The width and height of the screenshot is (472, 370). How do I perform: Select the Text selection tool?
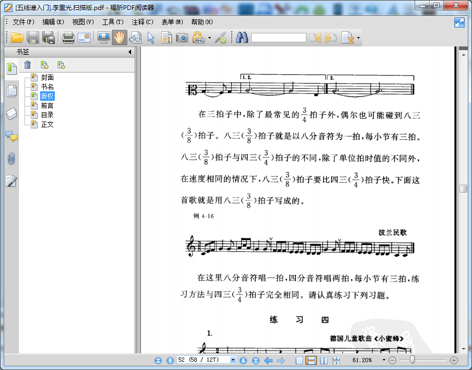click(x=166, y=38)
